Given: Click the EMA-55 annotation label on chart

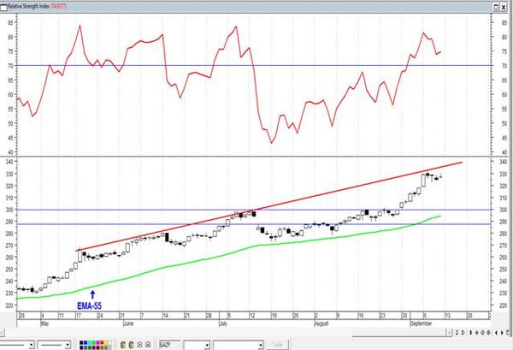Looking at the screenshot, I should (x=89, y=306).
